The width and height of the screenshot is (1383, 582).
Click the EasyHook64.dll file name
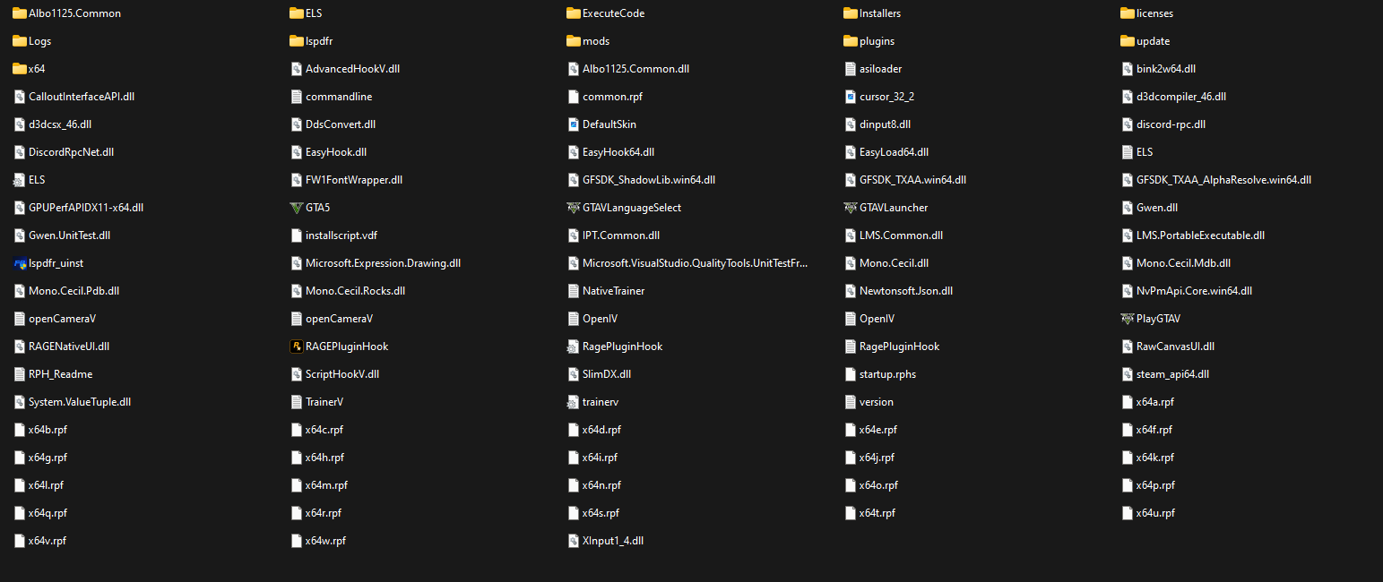(618, 152)
